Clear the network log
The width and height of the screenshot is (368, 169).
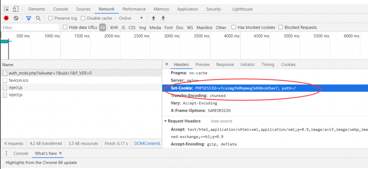(16, 18)
